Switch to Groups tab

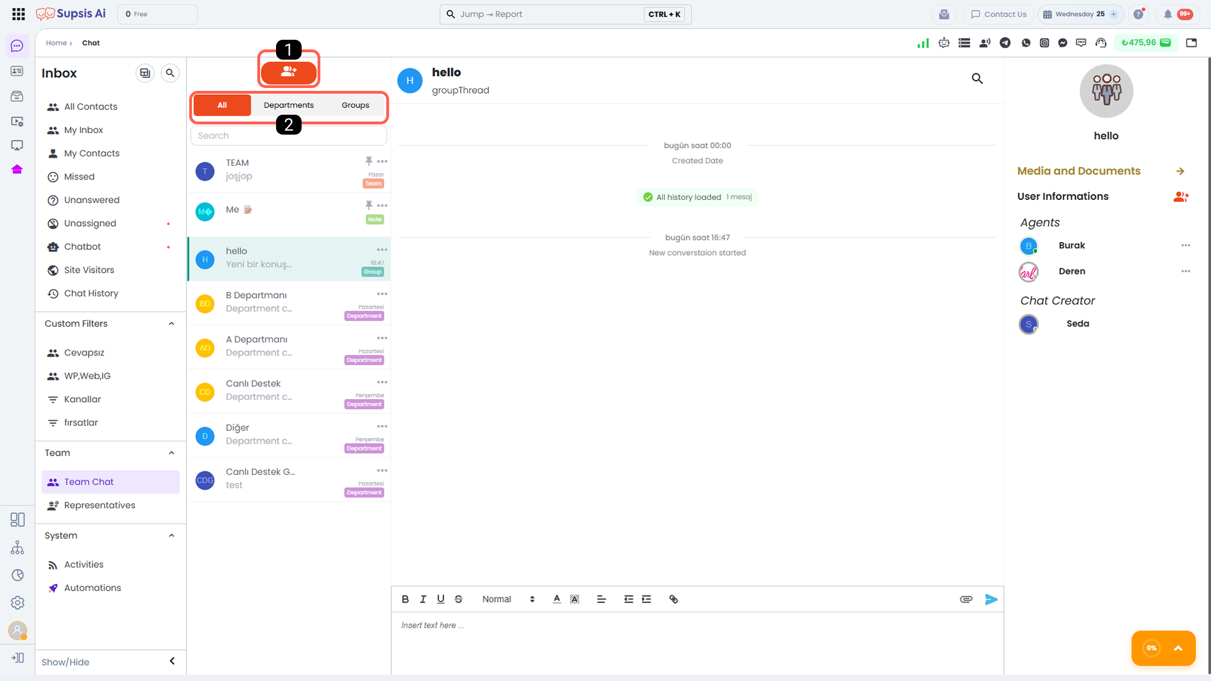tap(356, 105)
